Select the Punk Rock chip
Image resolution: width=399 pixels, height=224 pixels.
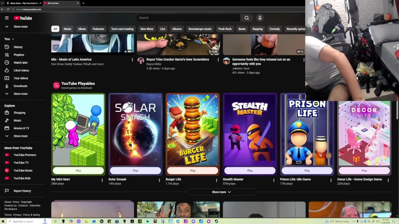tap(225, 29)
